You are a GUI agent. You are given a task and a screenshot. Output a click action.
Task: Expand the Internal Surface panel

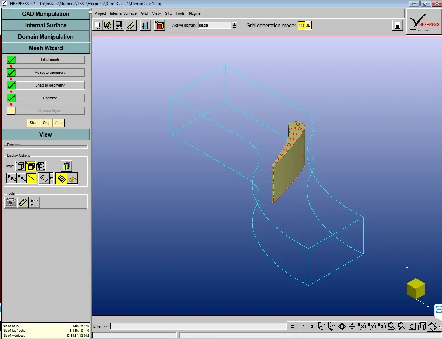46,26
